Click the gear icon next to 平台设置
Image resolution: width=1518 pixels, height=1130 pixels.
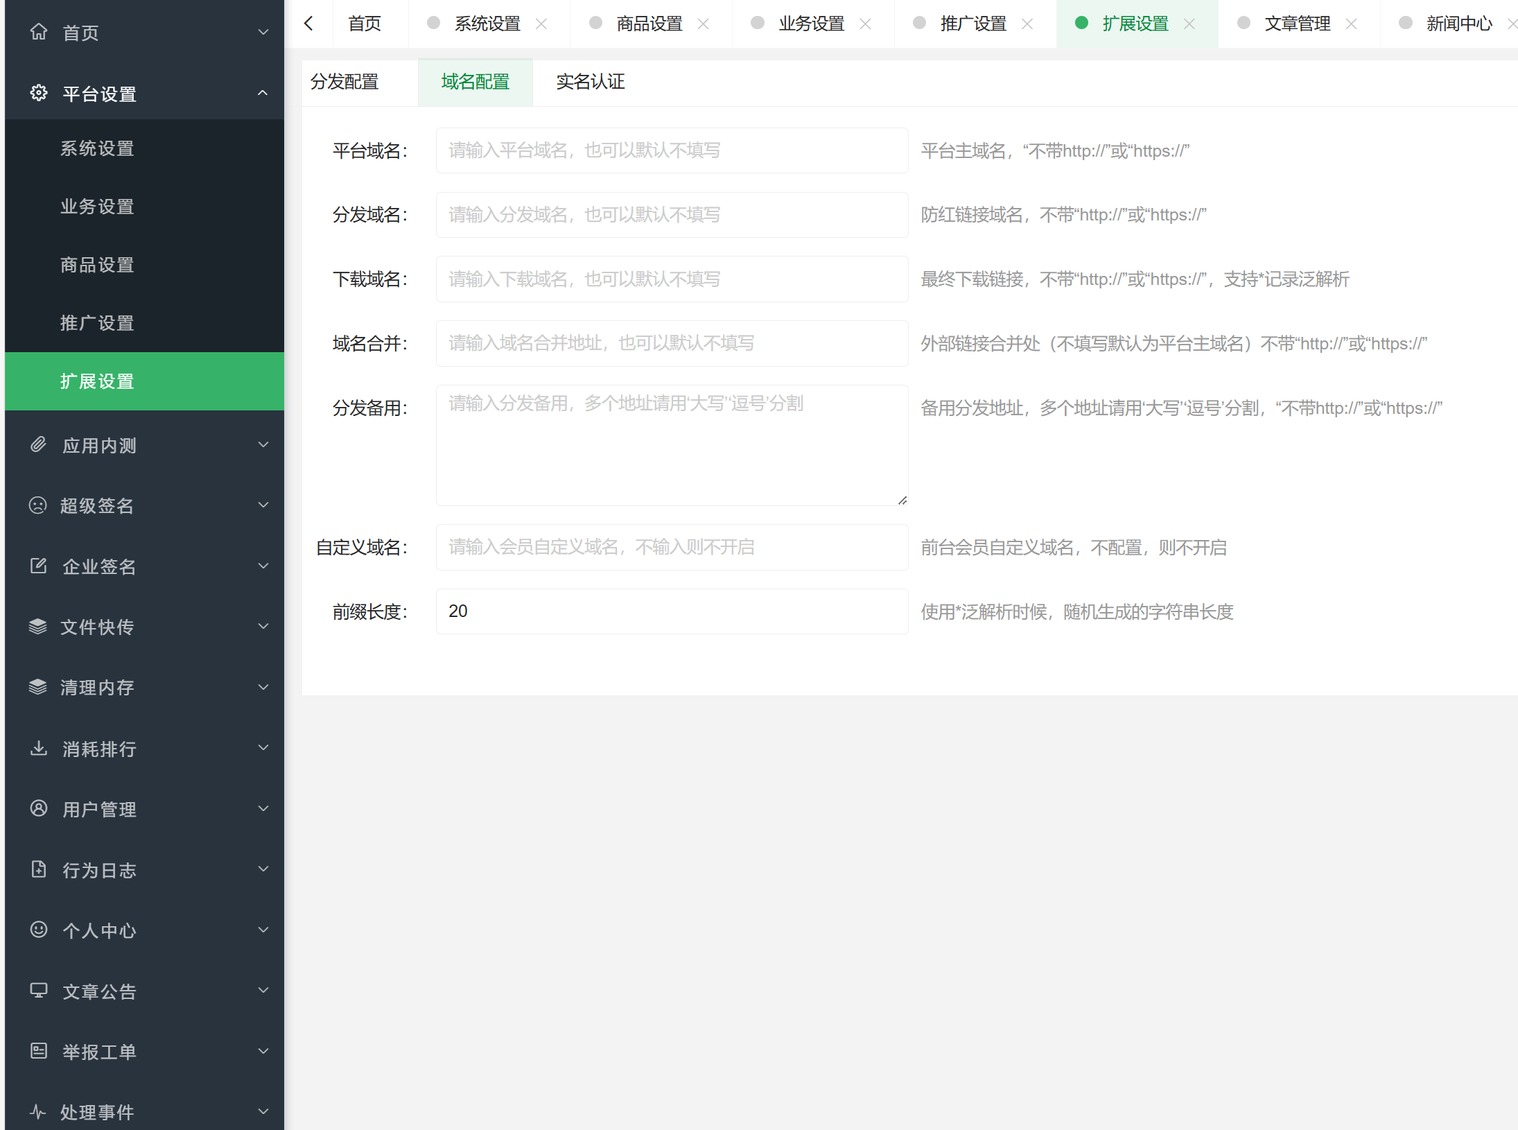click(39, 93)
